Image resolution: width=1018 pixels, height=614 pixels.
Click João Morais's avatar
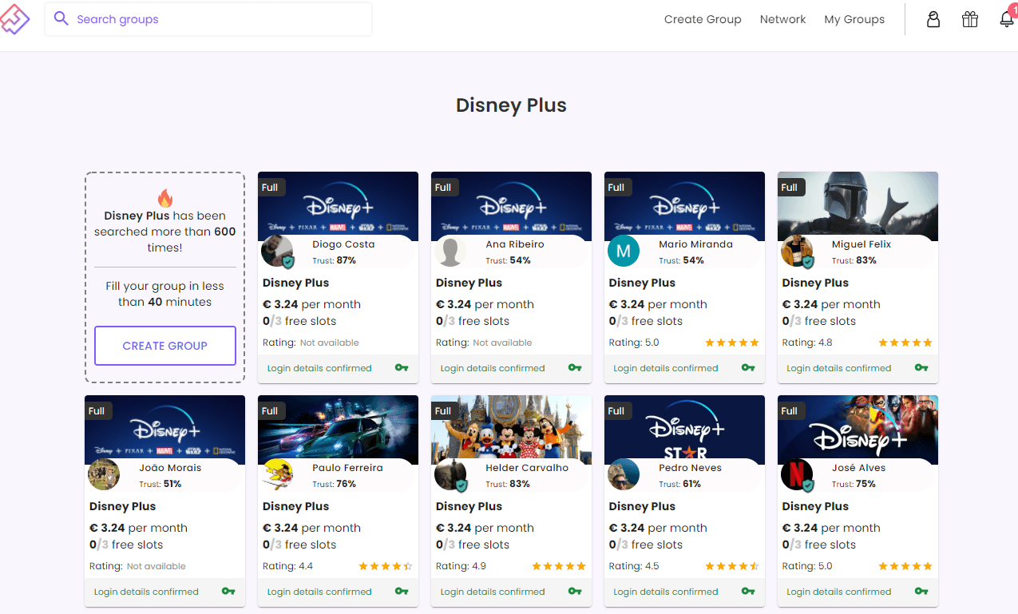(104, 474)
